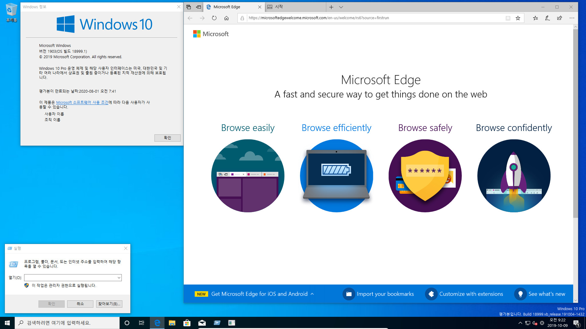Click the Browse confidently rocket illustration

[514, 176]
